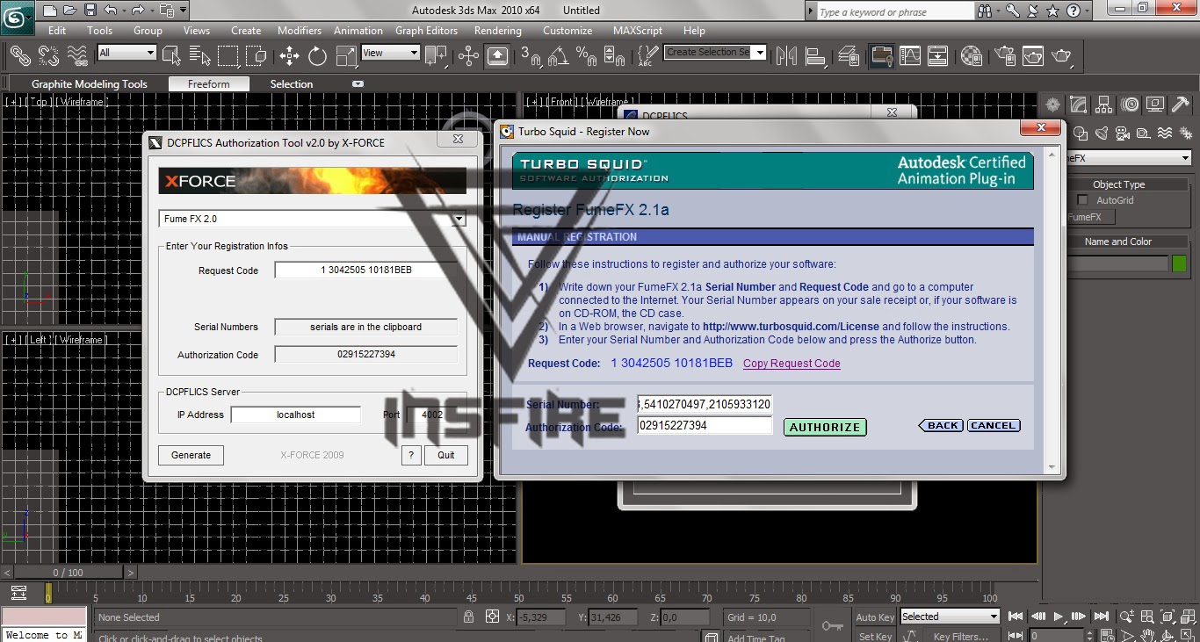This screenshot has width=1200, height=642.
Task: Click Use Pivot Point Center icon
Action: coord(436,56)
